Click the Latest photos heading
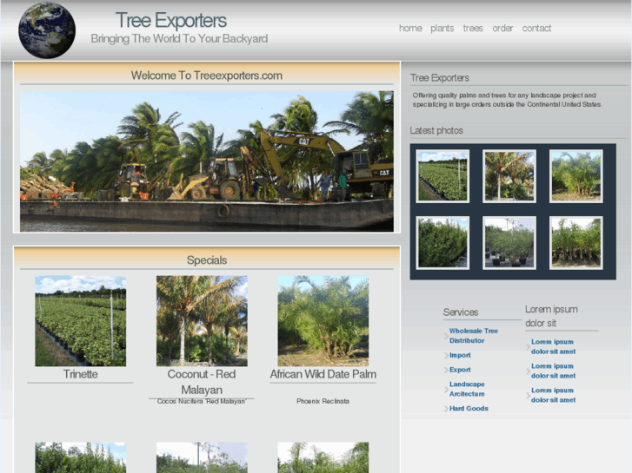Screen dimensions: 632x473 coord(436,130)
